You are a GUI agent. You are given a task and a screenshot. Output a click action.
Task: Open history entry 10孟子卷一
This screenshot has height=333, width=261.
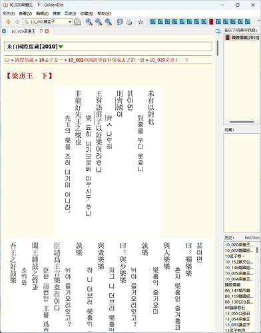pos(235,256)
